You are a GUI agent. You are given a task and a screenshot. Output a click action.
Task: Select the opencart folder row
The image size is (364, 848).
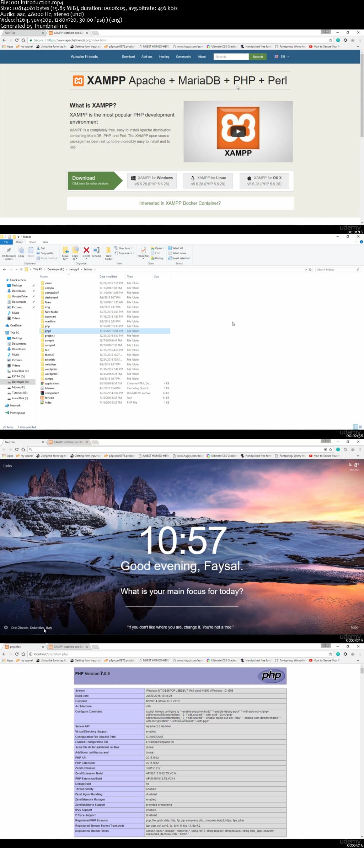click(105, 317)
